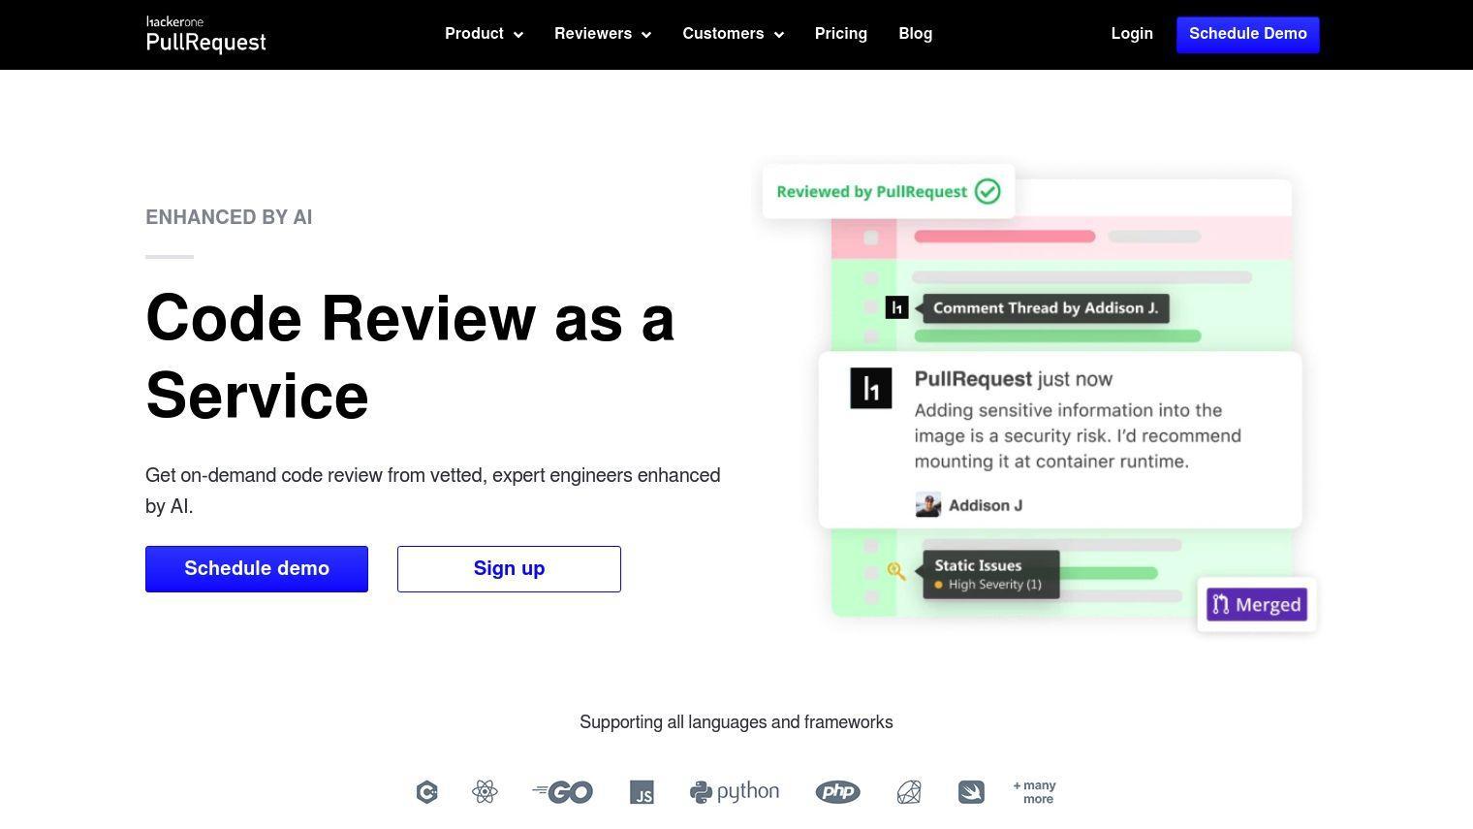Click 'Supporting all languages and frameworks' text
1473x829 pixels.
(736, 722)
